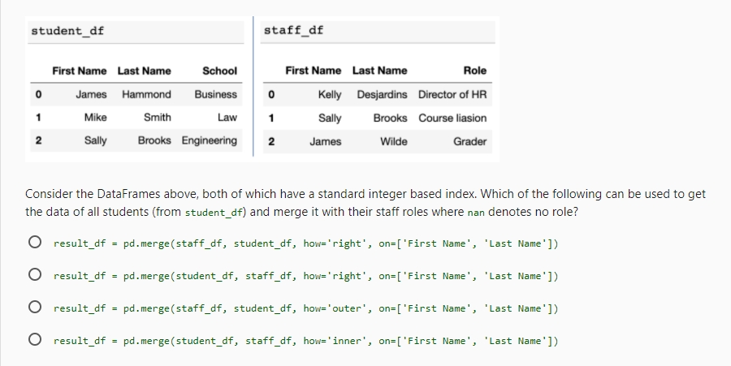Select the student_df, staff_df how='right' radio option

[x=34, y=276]
